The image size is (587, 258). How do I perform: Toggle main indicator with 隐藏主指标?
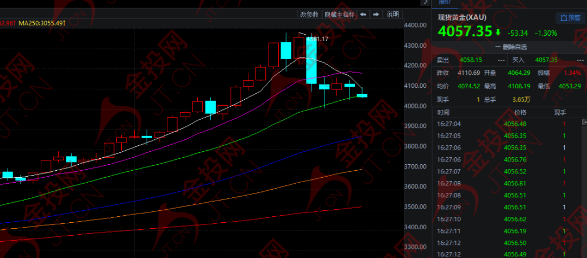pos(339,14)
